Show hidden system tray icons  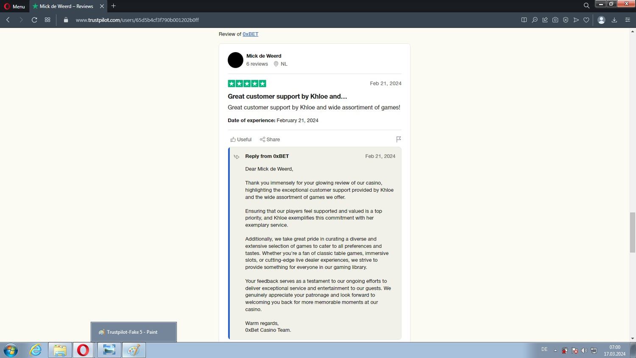(x=555, y=350)
